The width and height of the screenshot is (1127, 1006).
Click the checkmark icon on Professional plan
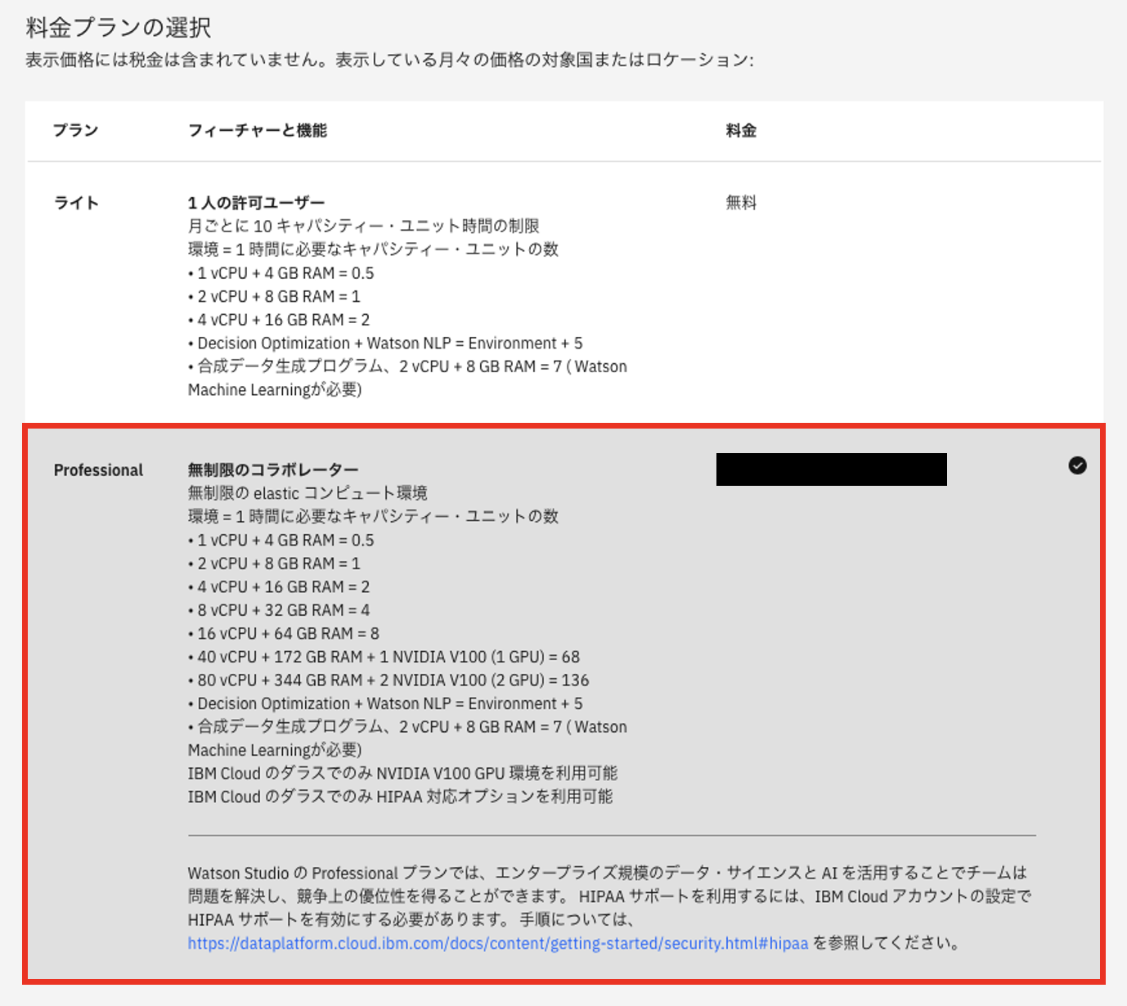(1077, 465)
